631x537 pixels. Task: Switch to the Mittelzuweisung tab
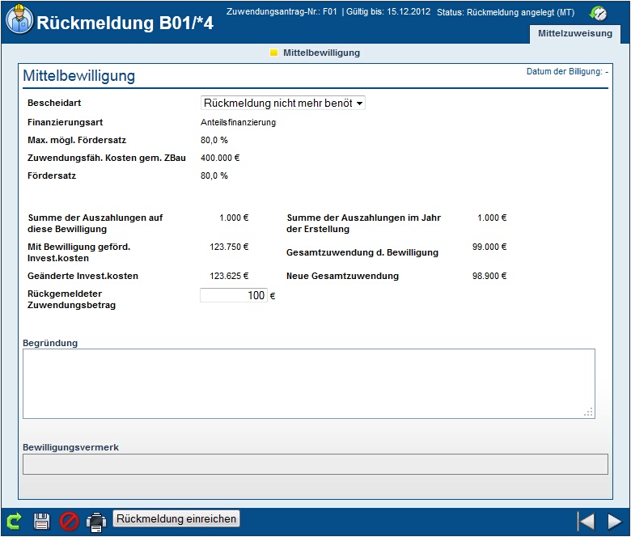pyautogui.click(x=575, y=33)
